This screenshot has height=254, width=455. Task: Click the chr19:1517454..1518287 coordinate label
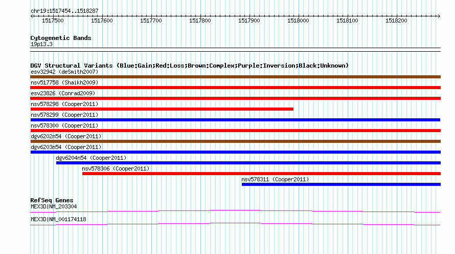coord(64,11)
